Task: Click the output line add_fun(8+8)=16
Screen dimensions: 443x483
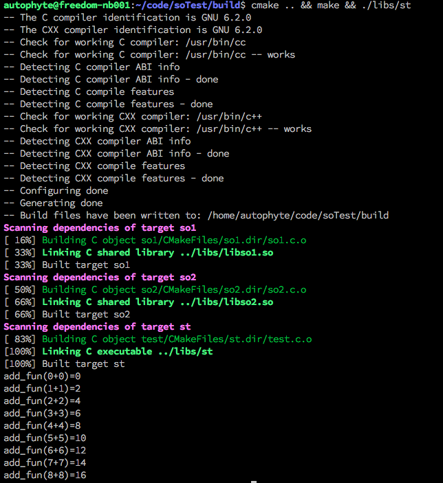Action: (45, 475)
